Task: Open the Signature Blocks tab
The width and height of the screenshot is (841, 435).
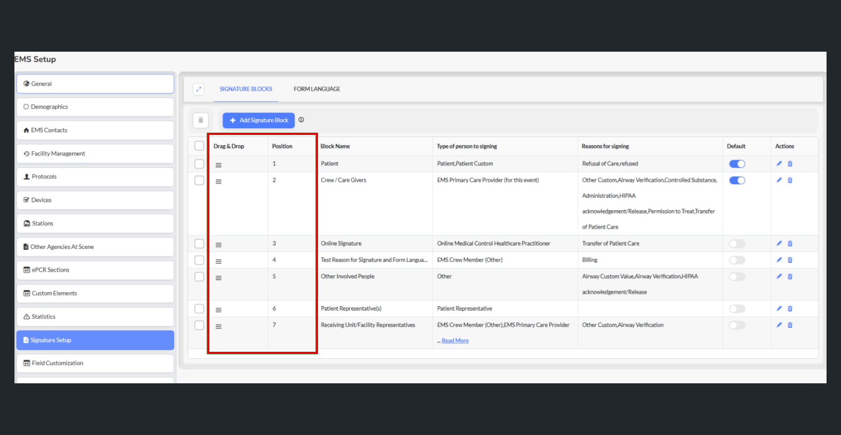Action: pos(246,89)
